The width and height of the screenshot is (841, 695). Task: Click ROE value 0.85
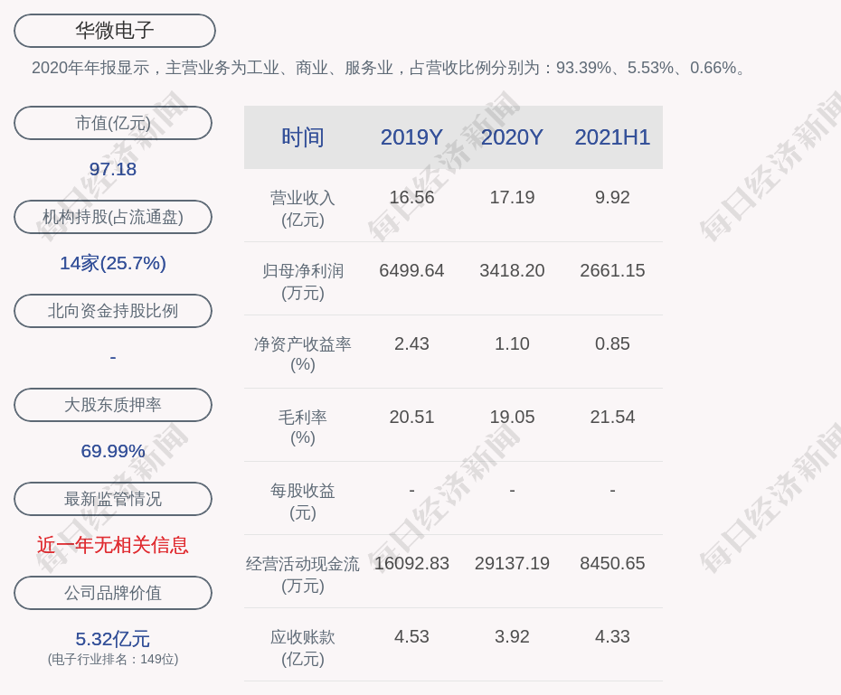[x=612, y=343]
